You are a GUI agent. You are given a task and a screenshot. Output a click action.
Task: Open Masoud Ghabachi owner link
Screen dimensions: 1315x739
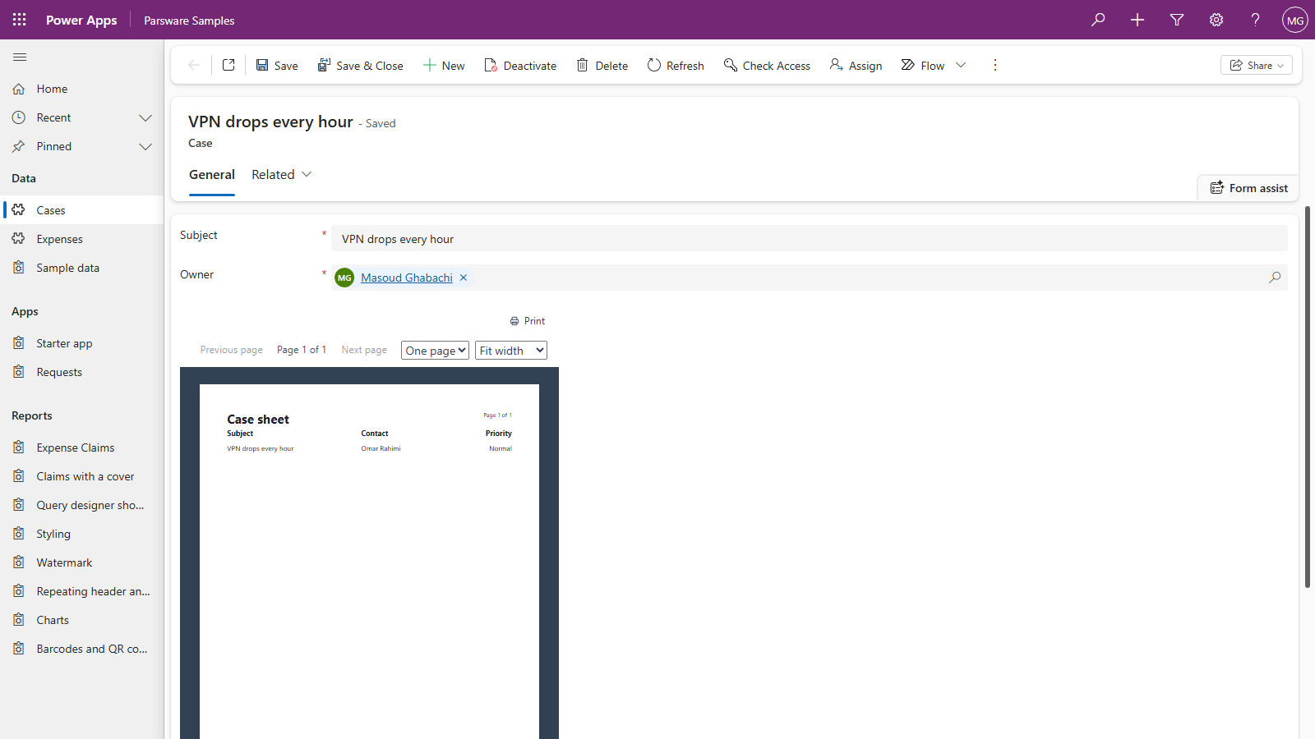407,278
